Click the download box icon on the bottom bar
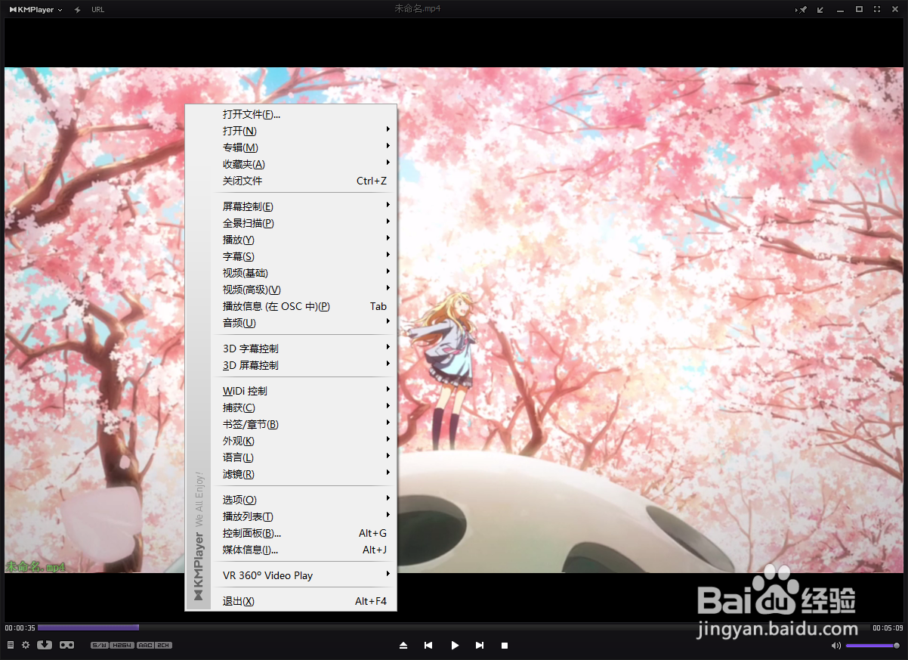 click(45, 645)
